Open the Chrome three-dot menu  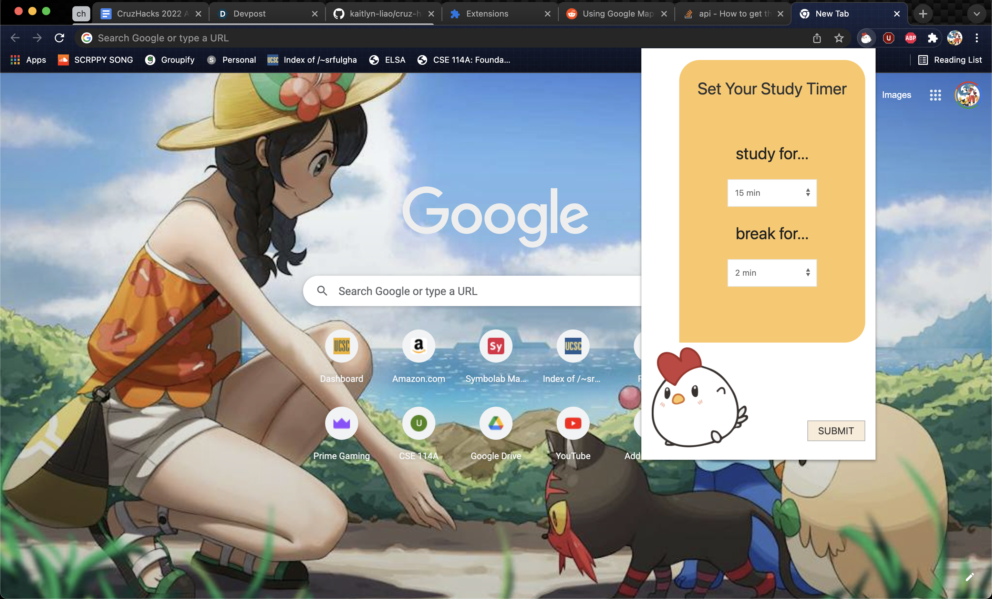977,38
